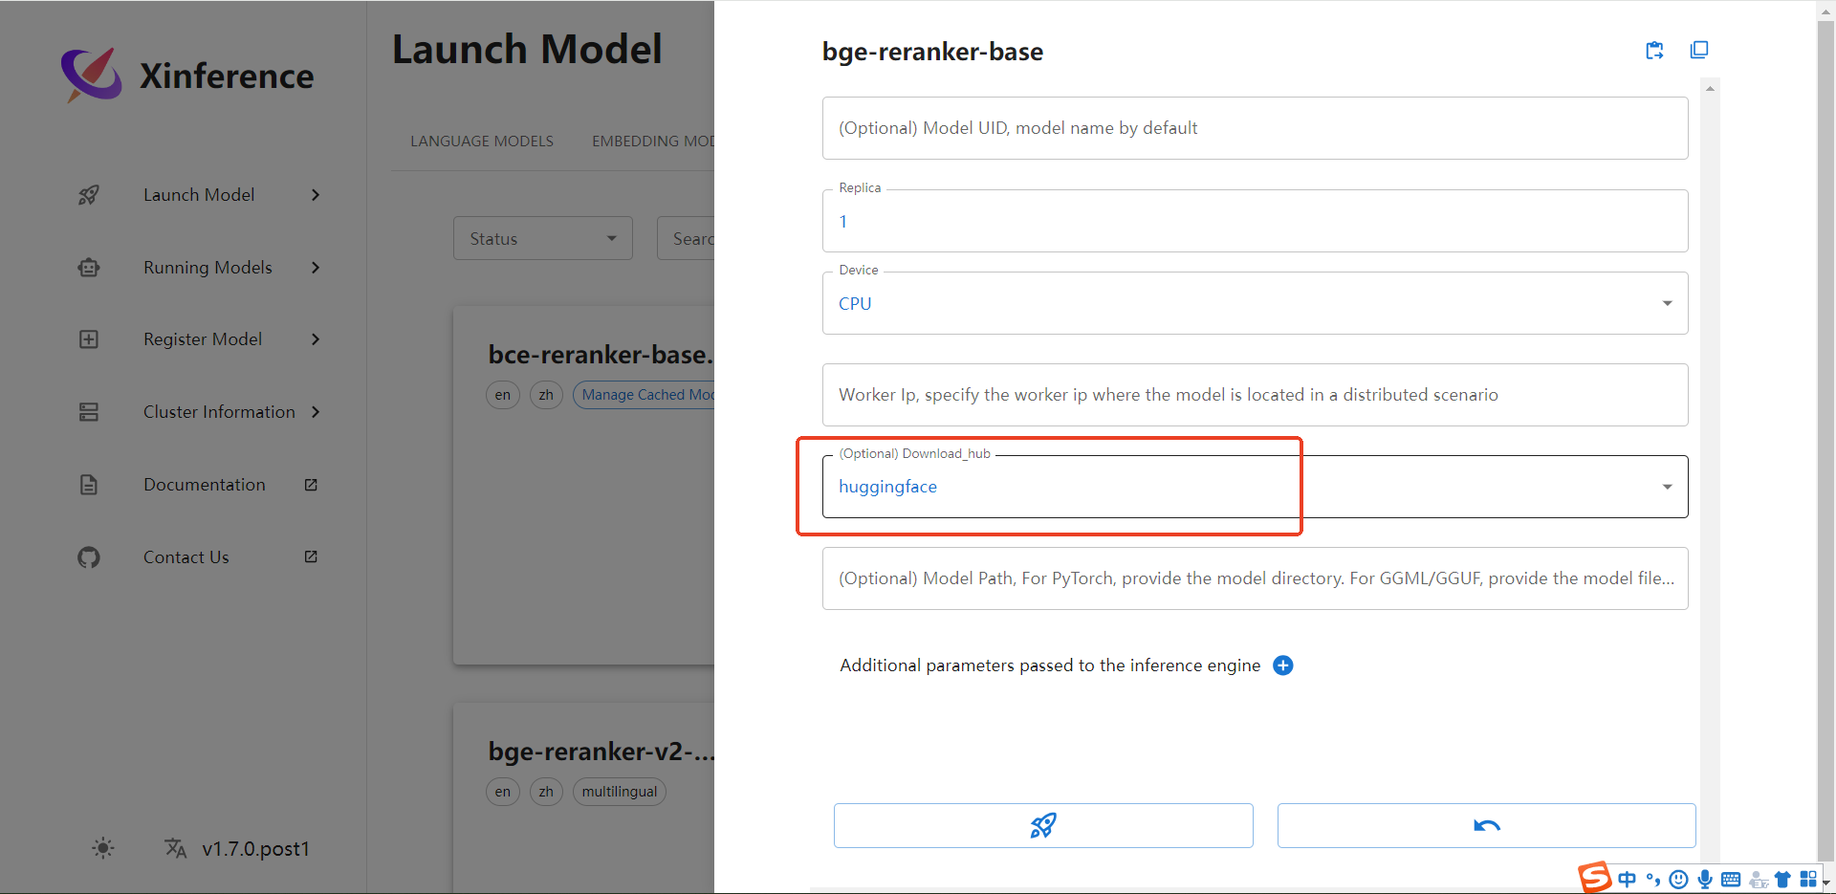Click the Cluster Information server icon
The image size is (1836, 894).
pos(88,412)
